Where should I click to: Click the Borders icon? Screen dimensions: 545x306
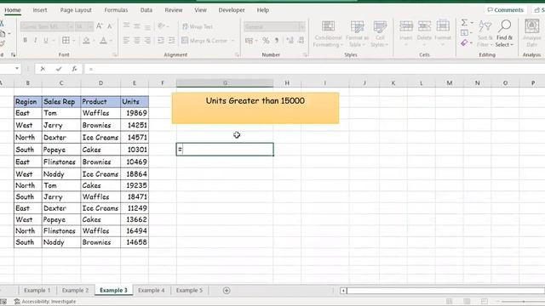(66, 40)
